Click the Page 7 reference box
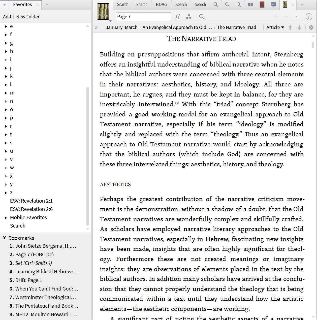 pos(144,17)
